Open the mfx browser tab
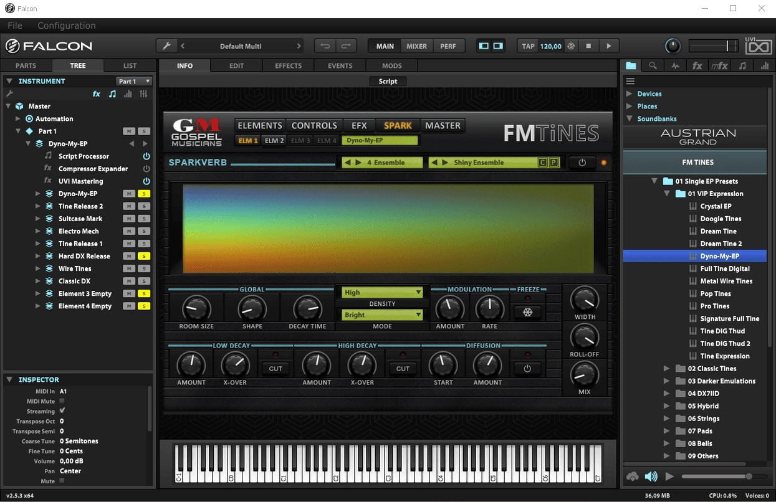Screen dimensions: 776x502 pos(719,65)
